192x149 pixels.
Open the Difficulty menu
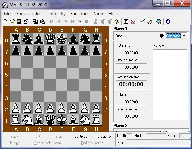[x=57, y=14]
